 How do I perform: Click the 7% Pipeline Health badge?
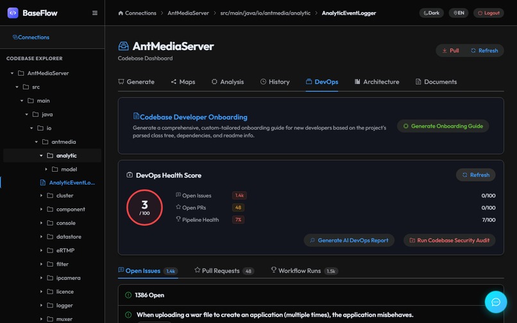(238, 220)
